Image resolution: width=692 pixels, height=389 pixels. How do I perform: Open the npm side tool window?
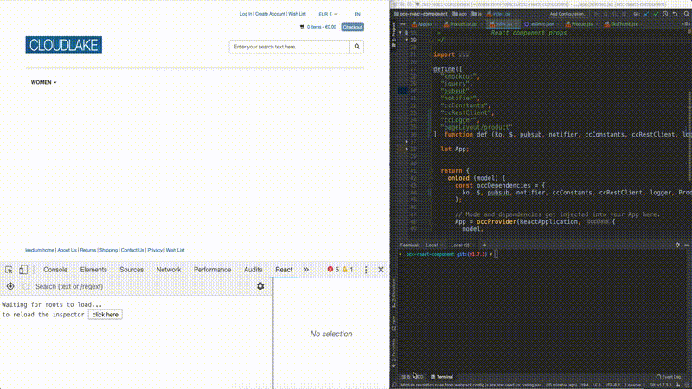[x=394, y=323]
